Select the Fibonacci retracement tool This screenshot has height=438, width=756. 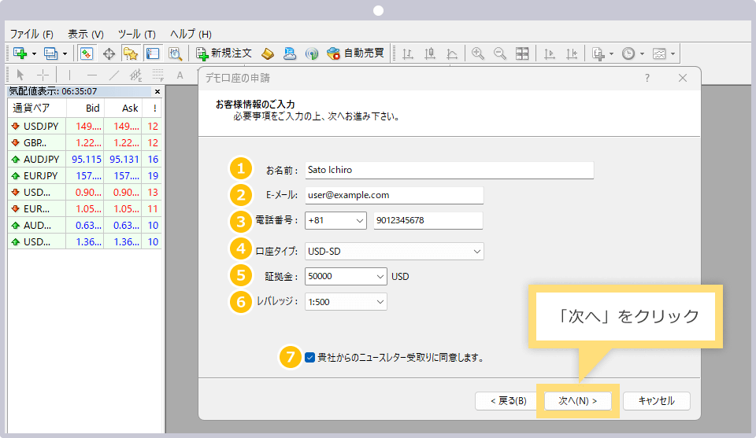pyautogui.click(x=158, y=75)
